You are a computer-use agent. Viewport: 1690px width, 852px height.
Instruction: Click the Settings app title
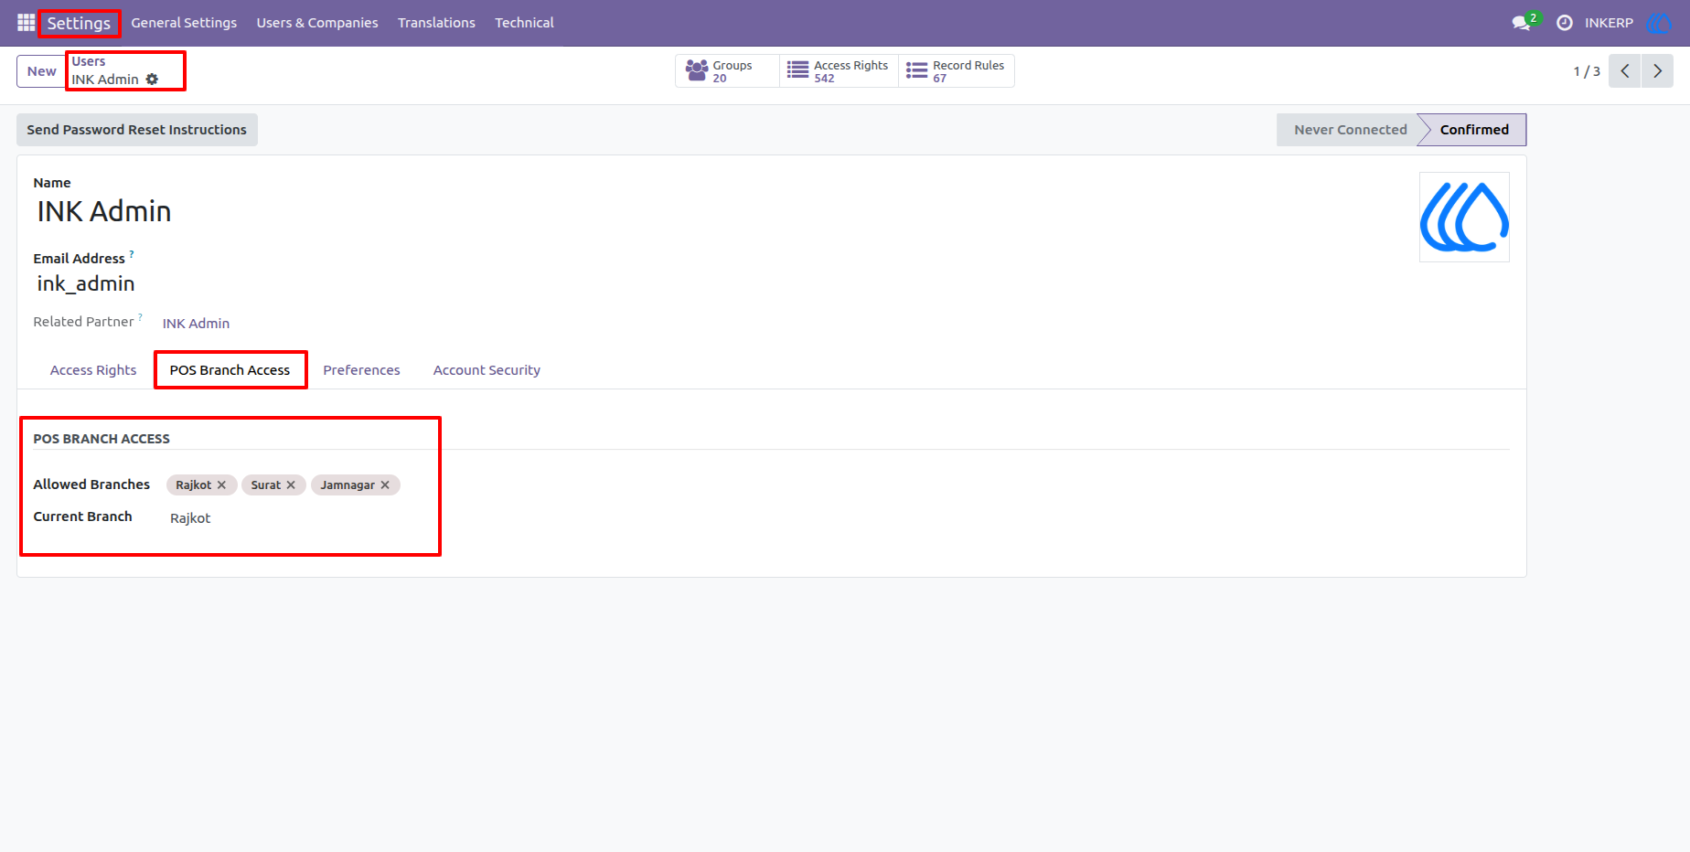79,23
